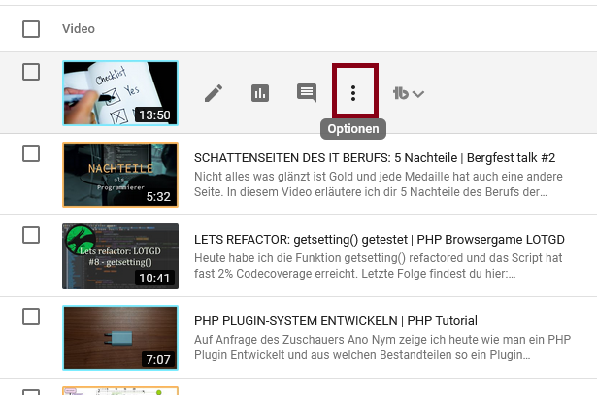
Task: Click the pencil edit details icon
Action: pyautogui.click(x=214, y=93)
